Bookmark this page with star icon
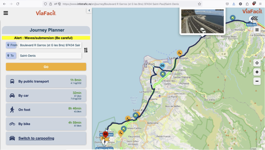 coord(199,4)
